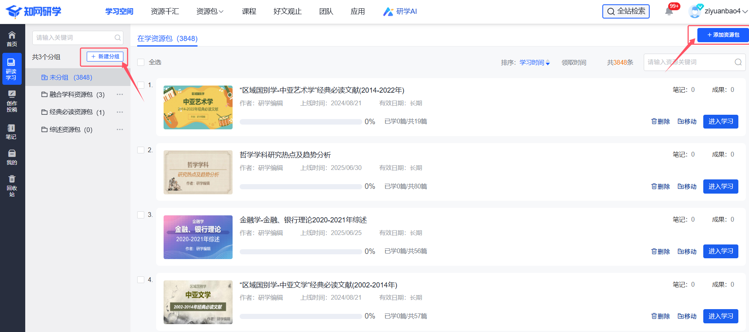Check the box for item 1
This screenshot has height=332, width=749.
141,85
